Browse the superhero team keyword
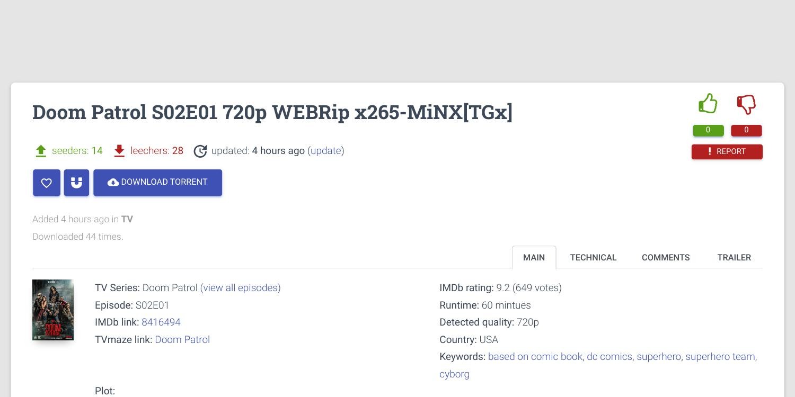Image resolution: width=795 pixels, height=397 pixels. [720, 357]
